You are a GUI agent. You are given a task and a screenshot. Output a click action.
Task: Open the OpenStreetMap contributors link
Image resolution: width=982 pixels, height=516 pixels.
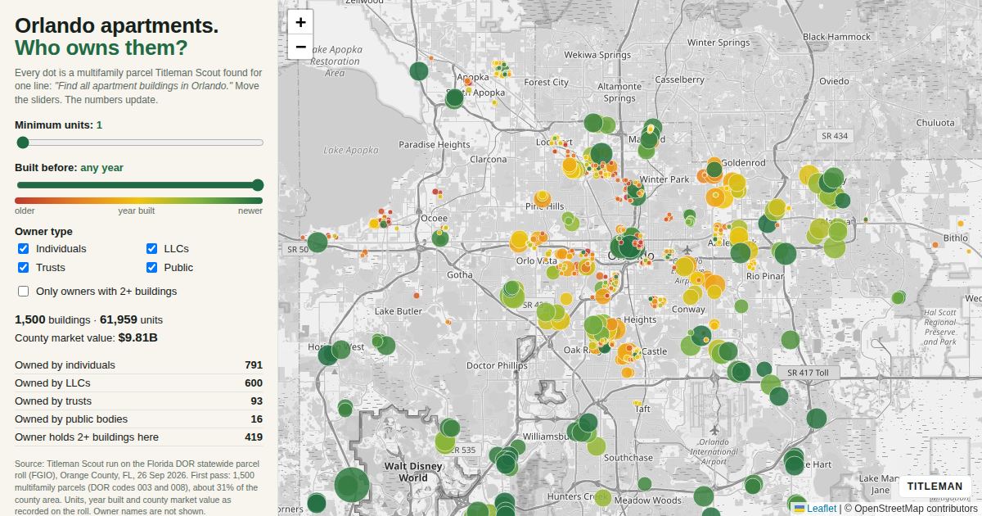pos(911,509)
